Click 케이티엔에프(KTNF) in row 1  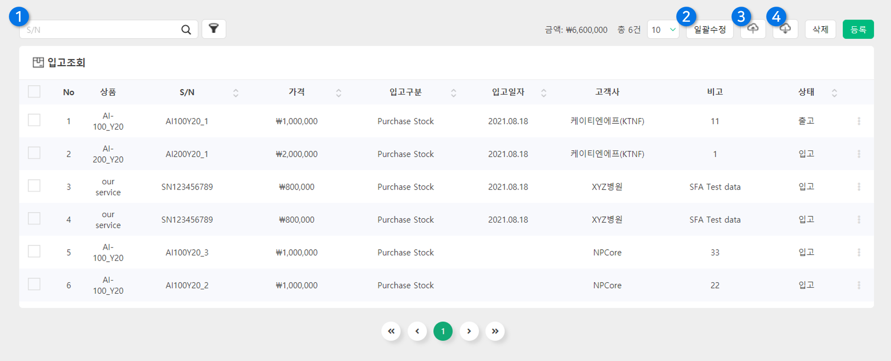click(607, 121)
